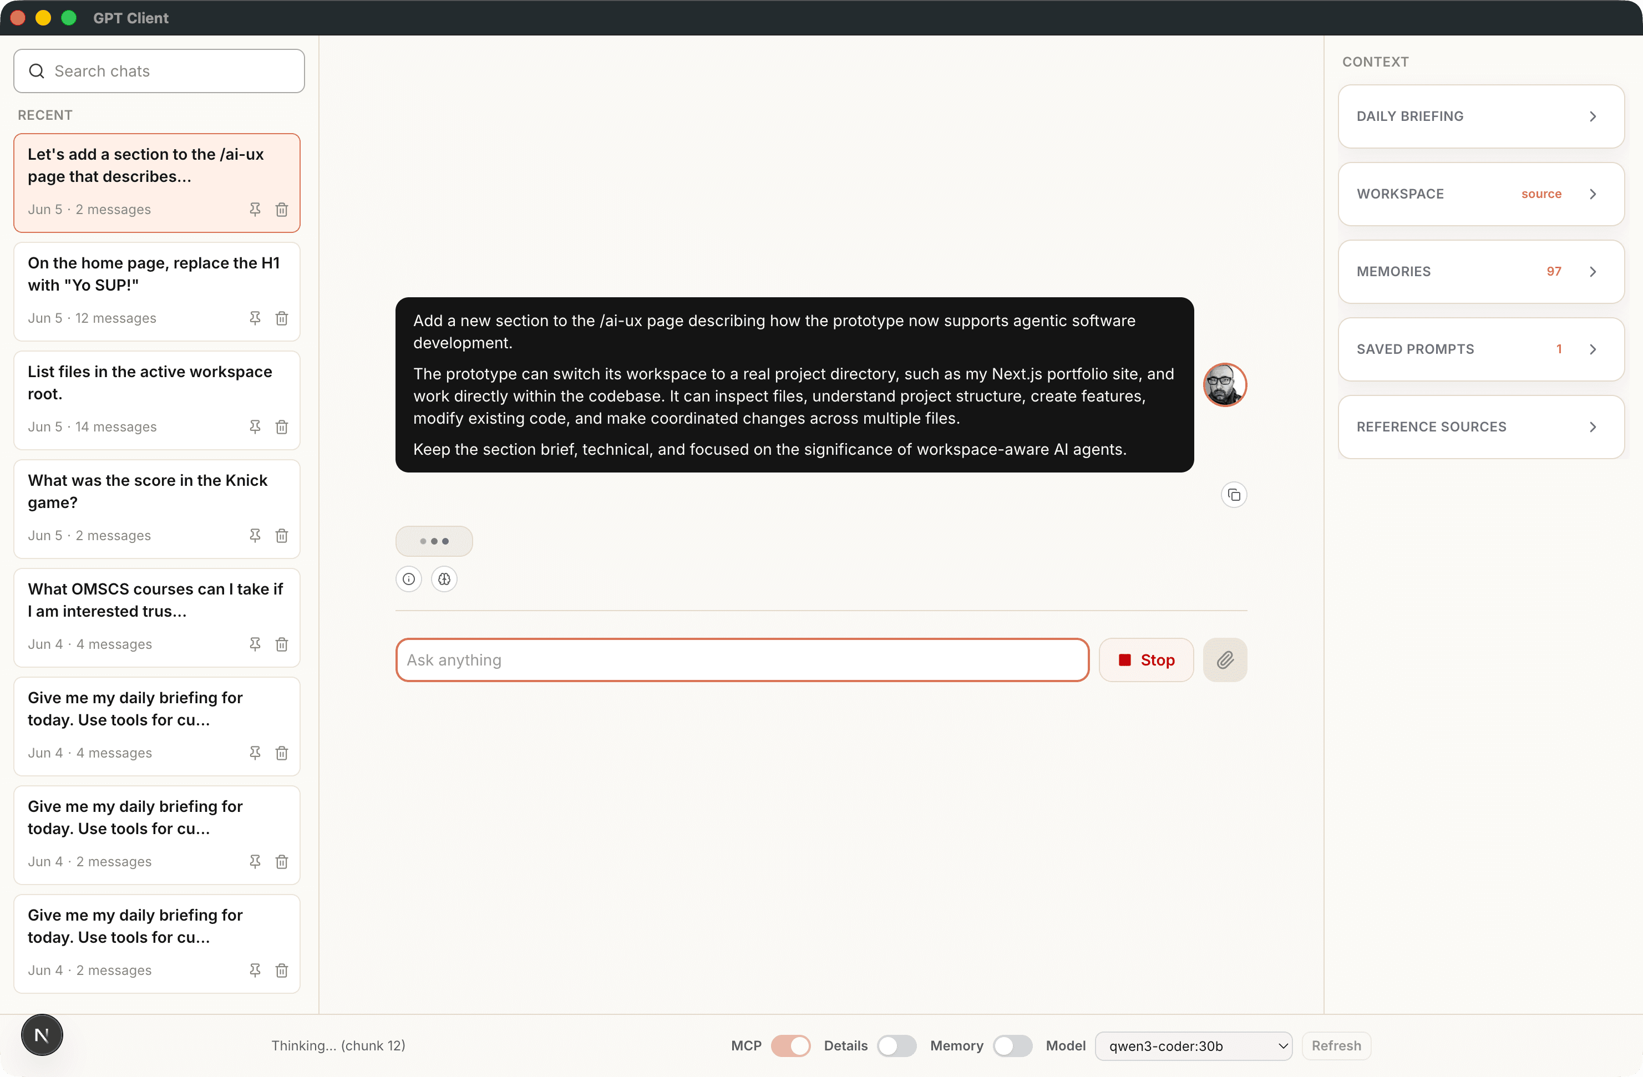
Task: Stop the response generation
Action: click(1146, 660)
